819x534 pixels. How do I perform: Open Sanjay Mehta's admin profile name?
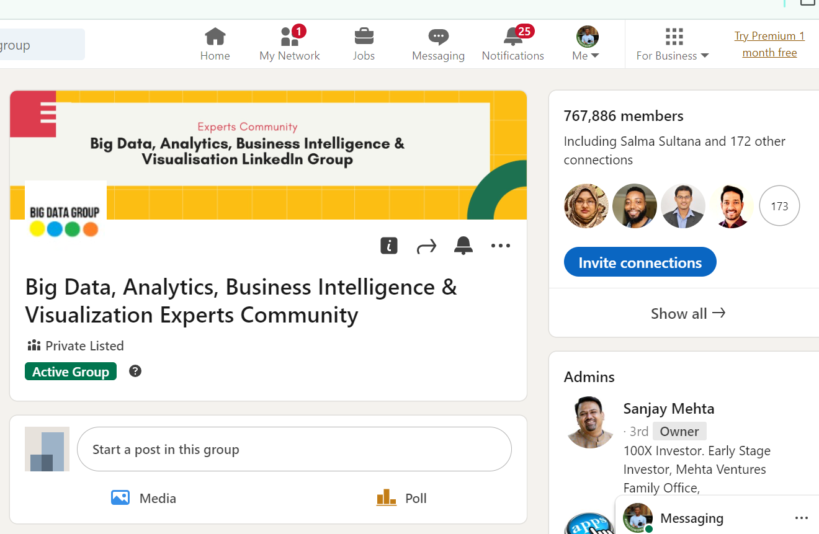tap(669, 409)
